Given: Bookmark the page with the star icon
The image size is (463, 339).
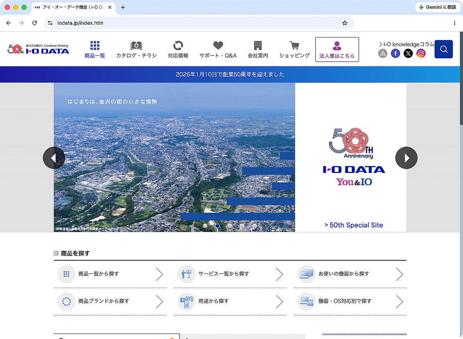Looking at the screenshot, I should pyautogui.click(x=345, y=23).
